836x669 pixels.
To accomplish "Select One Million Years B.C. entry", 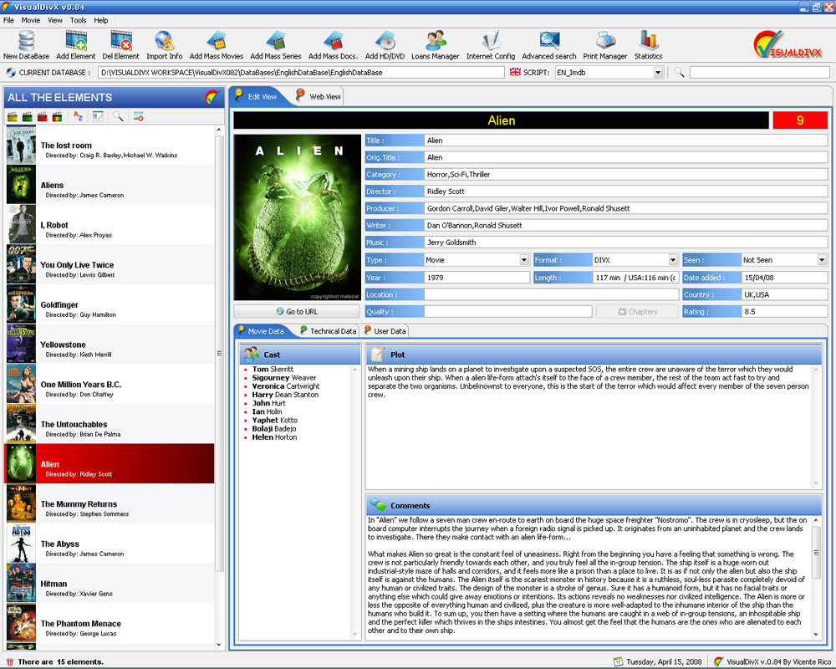I will [x=110, y=384].
